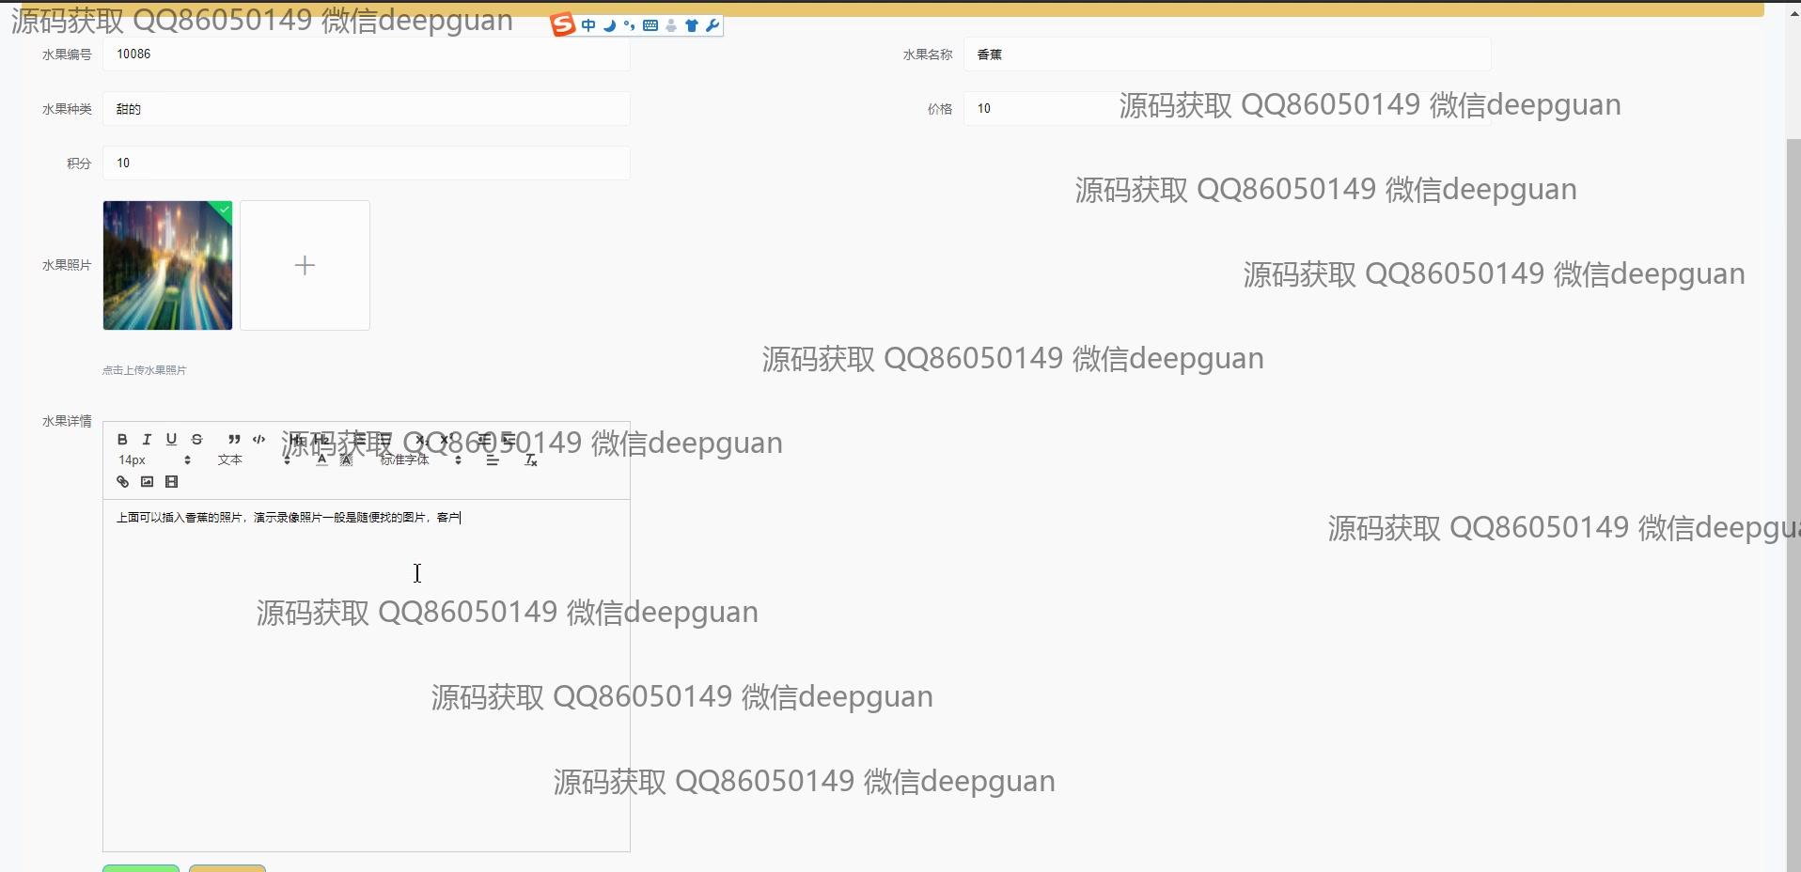Apply Heading 1 style
Screen dimensions: 1801x872
297,439
